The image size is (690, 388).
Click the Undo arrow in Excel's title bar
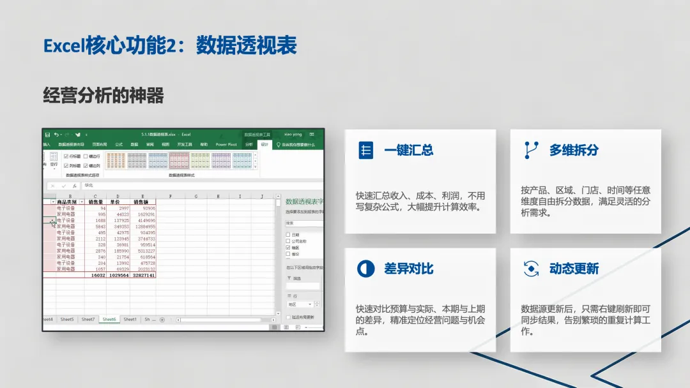56,135
